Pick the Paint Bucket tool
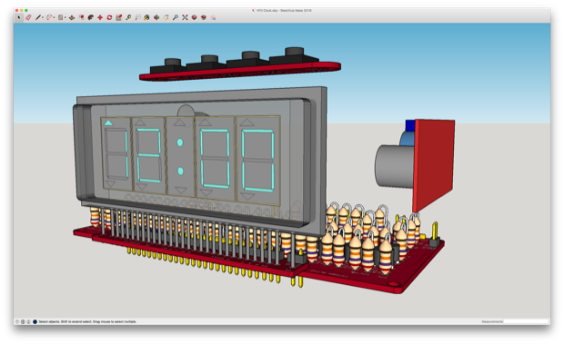The width and height of the screenshot is (564, 344). (x=146, y=17)
